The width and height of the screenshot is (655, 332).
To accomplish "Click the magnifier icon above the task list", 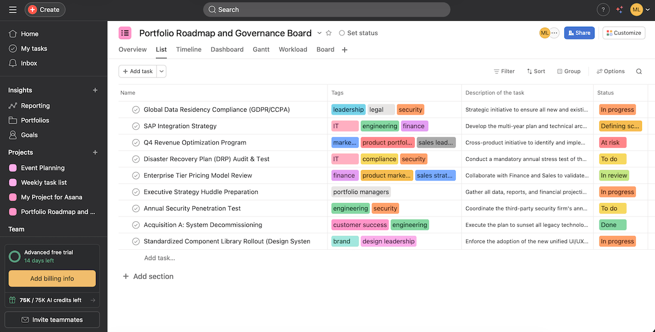I will [x=639, y=71].
